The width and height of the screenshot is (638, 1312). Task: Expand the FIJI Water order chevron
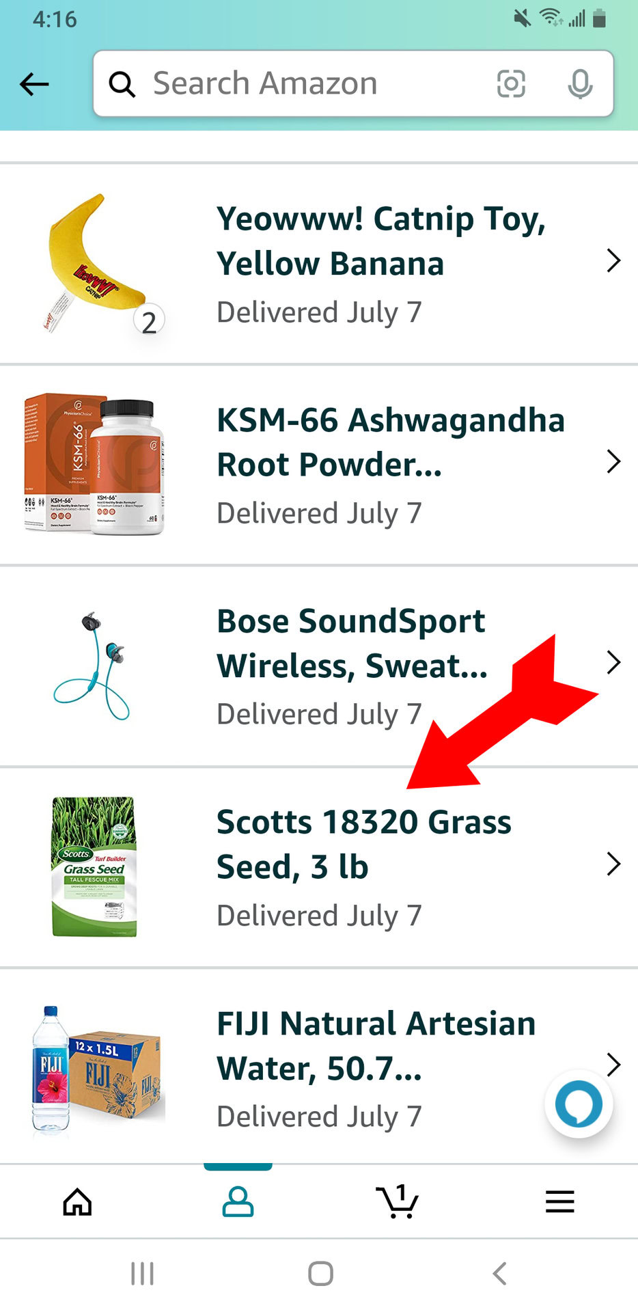coord(613,1065)
